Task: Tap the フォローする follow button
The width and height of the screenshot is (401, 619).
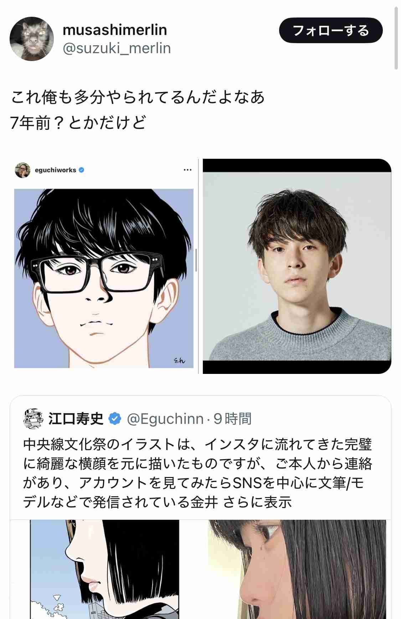Action: point(331,31)
